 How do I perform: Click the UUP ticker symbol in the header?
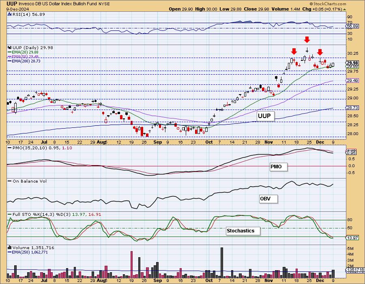coord(11,4)
